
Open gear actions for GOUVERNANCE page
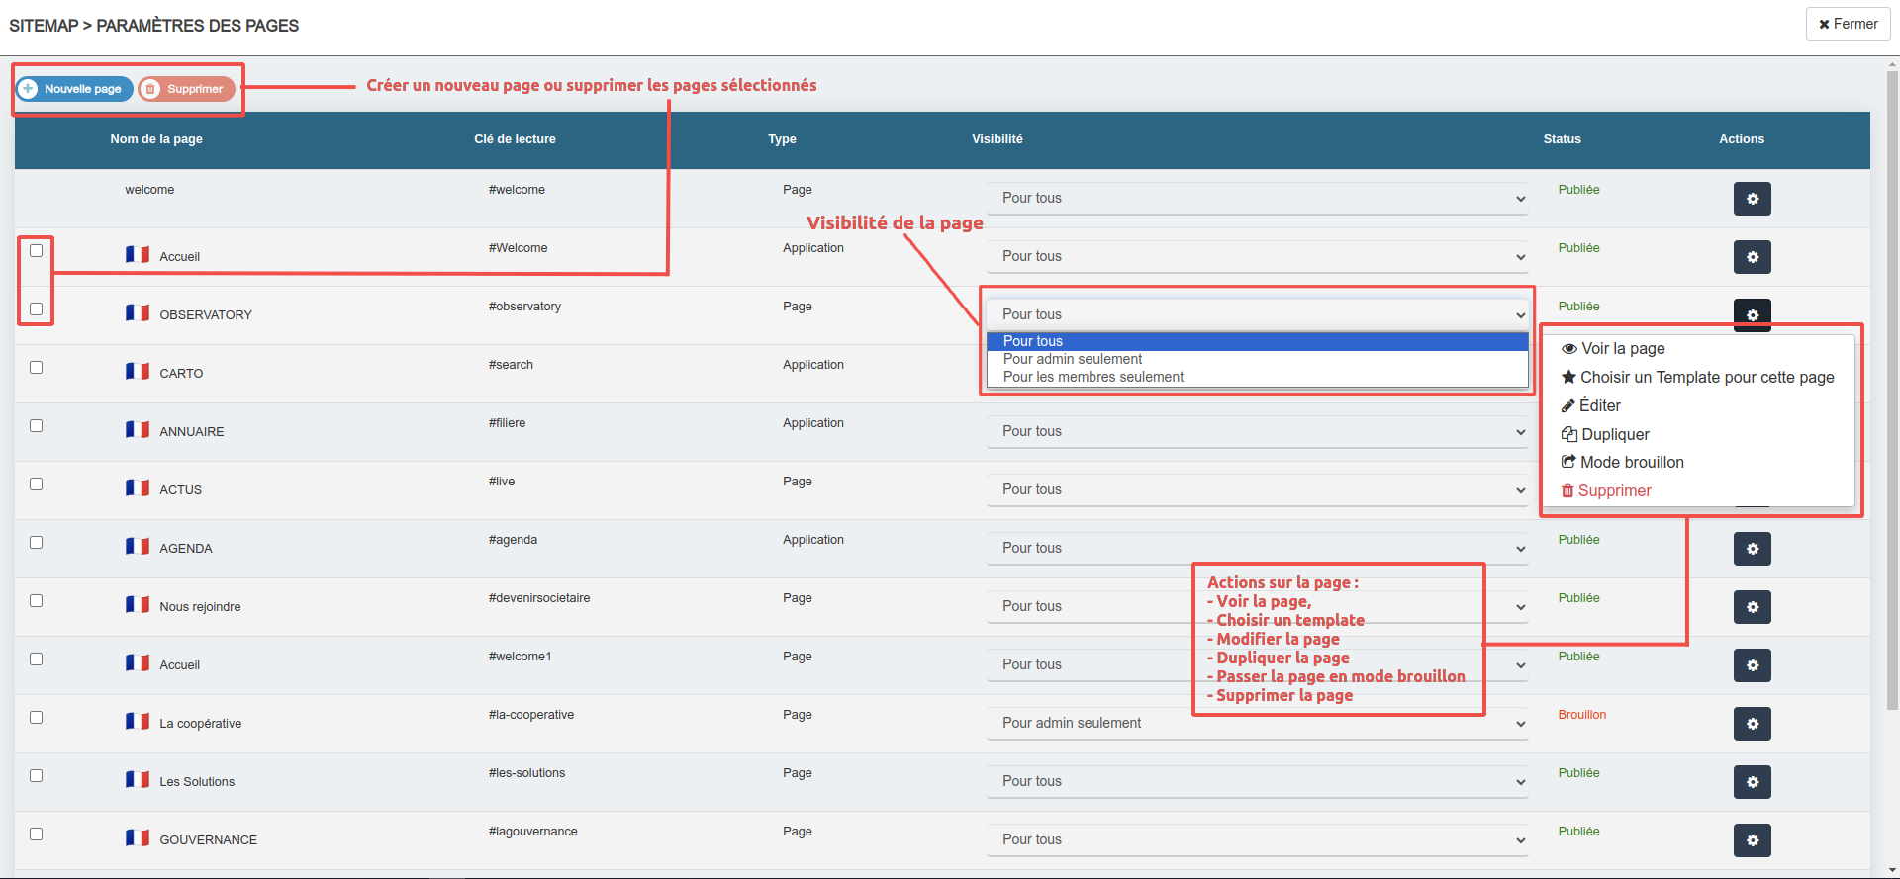[1752, 840]
